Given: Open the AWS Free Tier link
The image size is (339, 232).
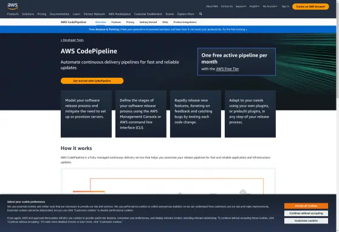Looking at the screenshot, I should coord(227,69).
